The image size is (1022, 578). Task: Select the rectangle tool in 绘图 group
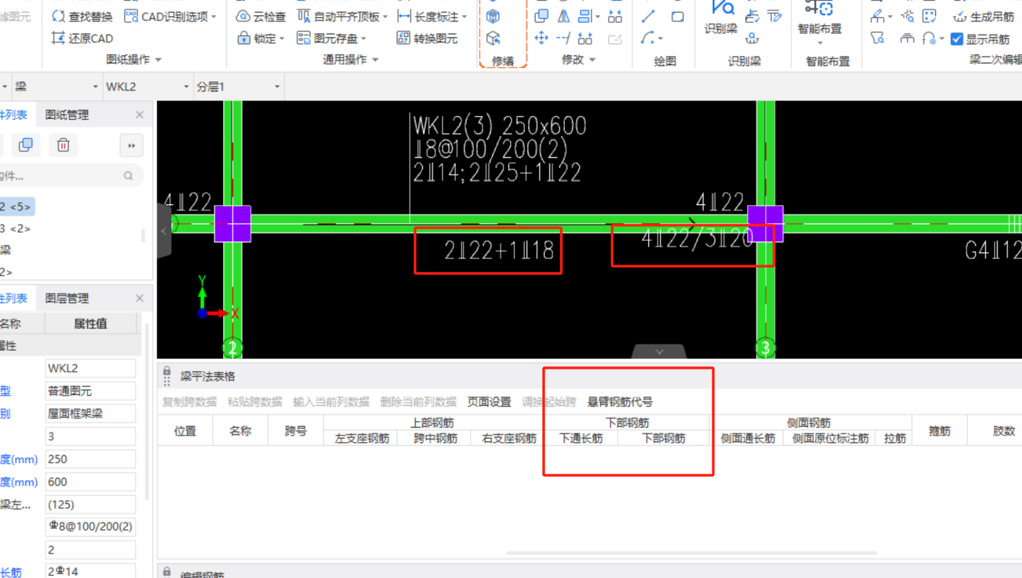tap(677, 17)
